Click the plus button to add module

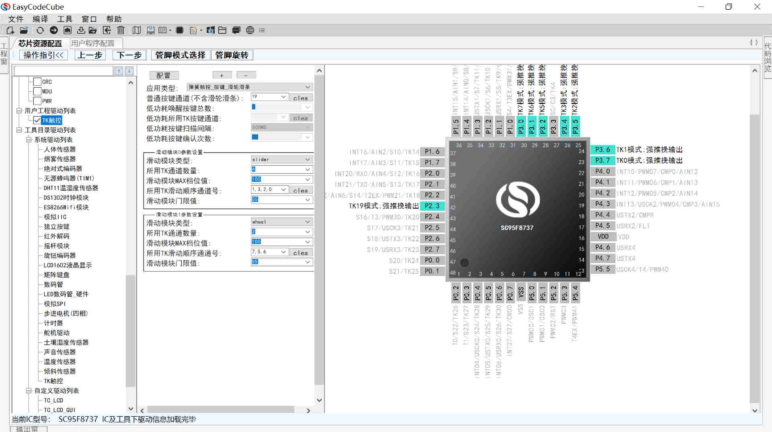(x=222, y=75)
